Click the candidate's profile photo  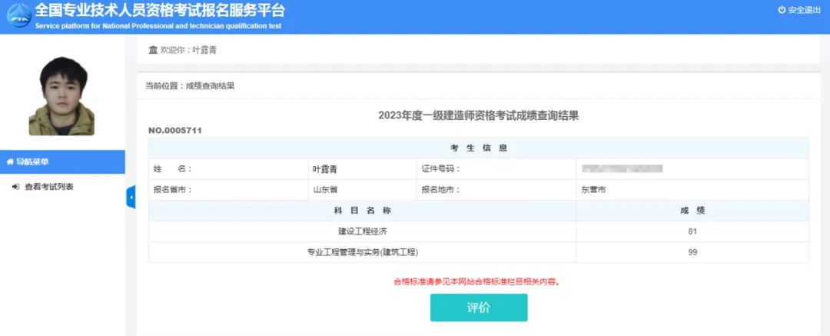pyautogui.click(x=61, y=95)
